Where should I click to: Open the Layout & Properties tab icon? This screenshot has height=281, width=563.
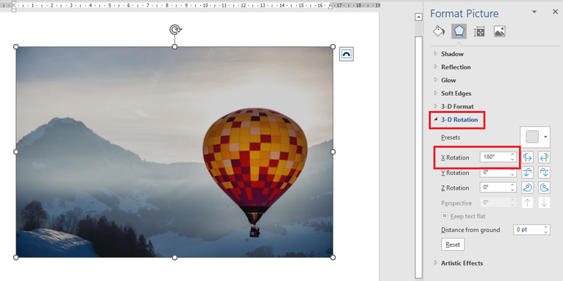[x=479, y=32]
